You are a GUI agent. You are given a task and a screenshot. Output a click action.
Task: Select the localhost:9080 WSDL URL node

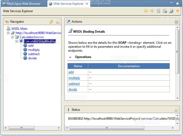[38, 33]
